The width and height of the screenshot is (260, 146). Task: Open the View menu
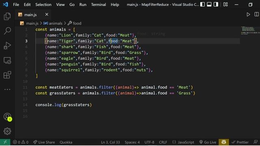coord(61,4)
